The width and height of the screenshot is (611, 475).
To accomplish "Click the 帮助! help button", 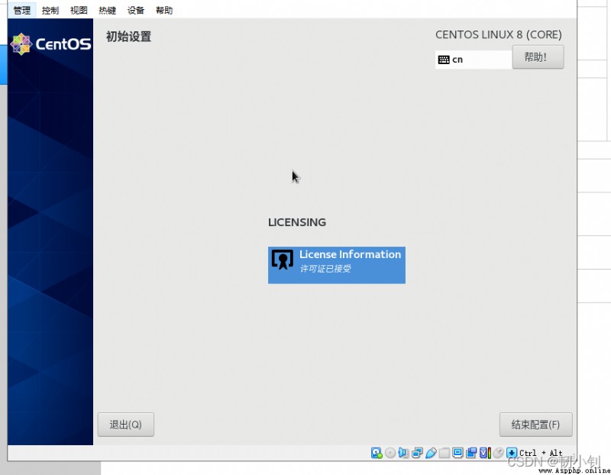I will pyautogui.click(x=538, y=57).
